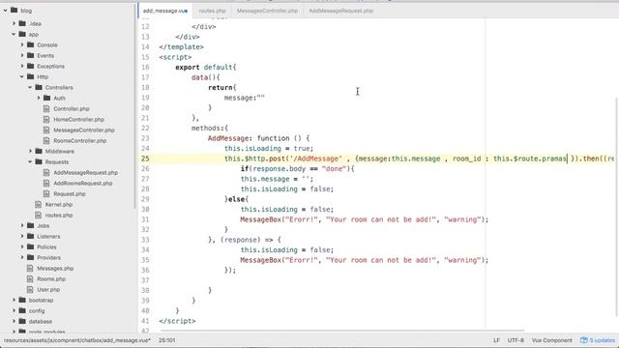Open the Vue Component grammar selector

pos(552,340)
